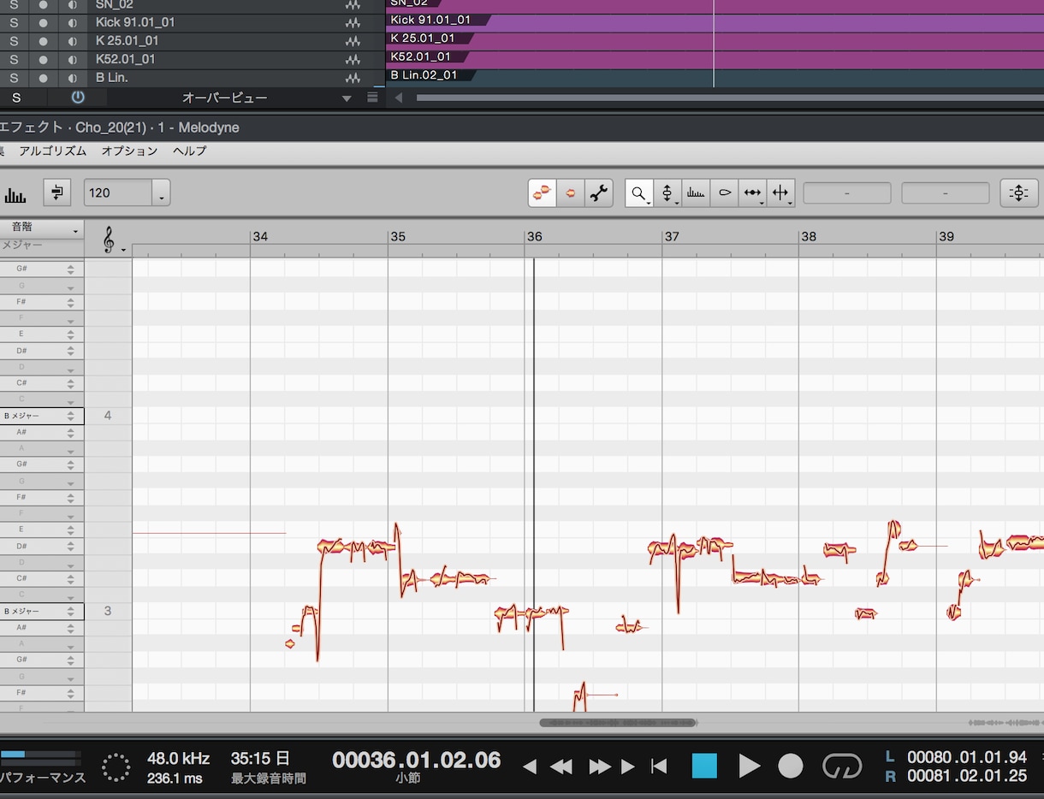Expand the オーバービュー dropdown triangle
The width and height of the screenshot is (1044, 799).
[347, 98]
